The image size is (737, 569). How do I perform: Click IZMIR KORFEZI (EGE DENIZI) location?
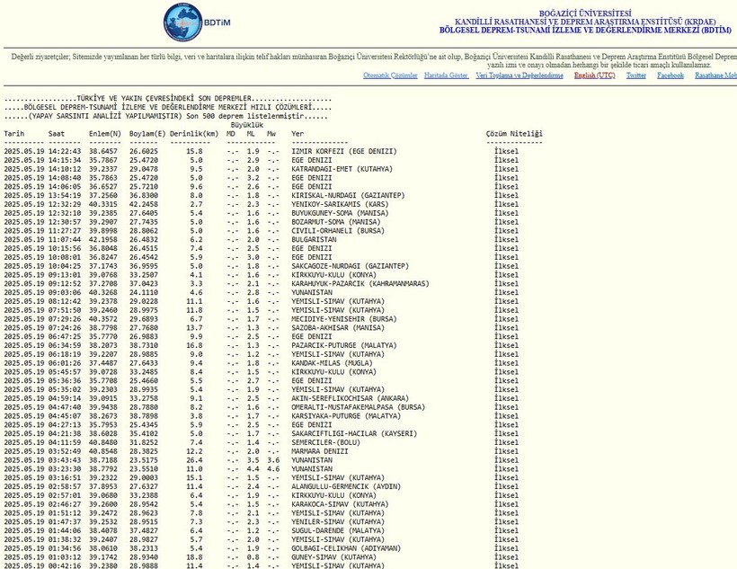[x=344, y=151]
